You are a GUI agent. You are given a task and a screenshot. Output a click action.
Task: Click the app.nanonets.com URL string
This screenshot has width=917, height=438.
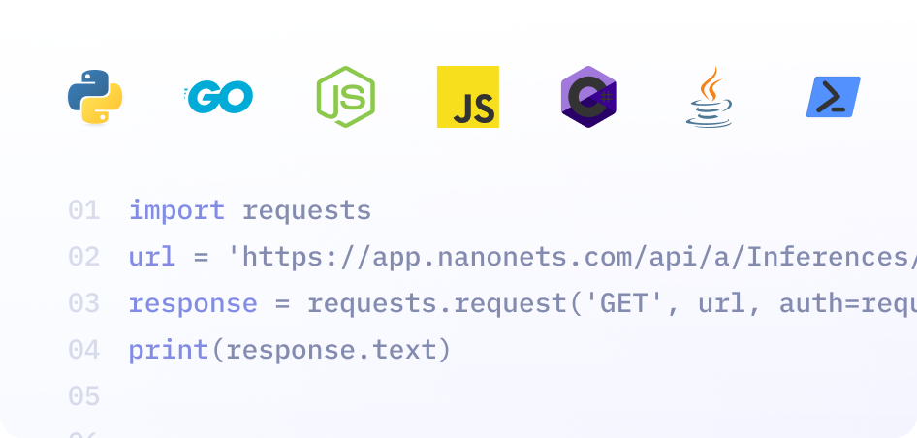click(x=572, y=257)
